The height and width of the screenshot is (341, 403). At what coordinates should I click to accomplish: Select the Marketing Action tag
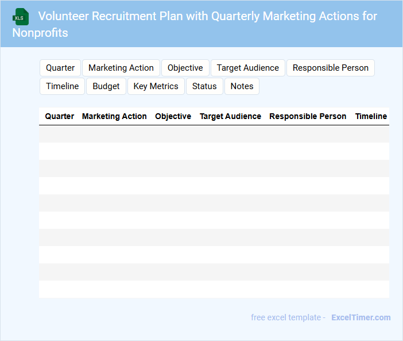tap(121, 68)
